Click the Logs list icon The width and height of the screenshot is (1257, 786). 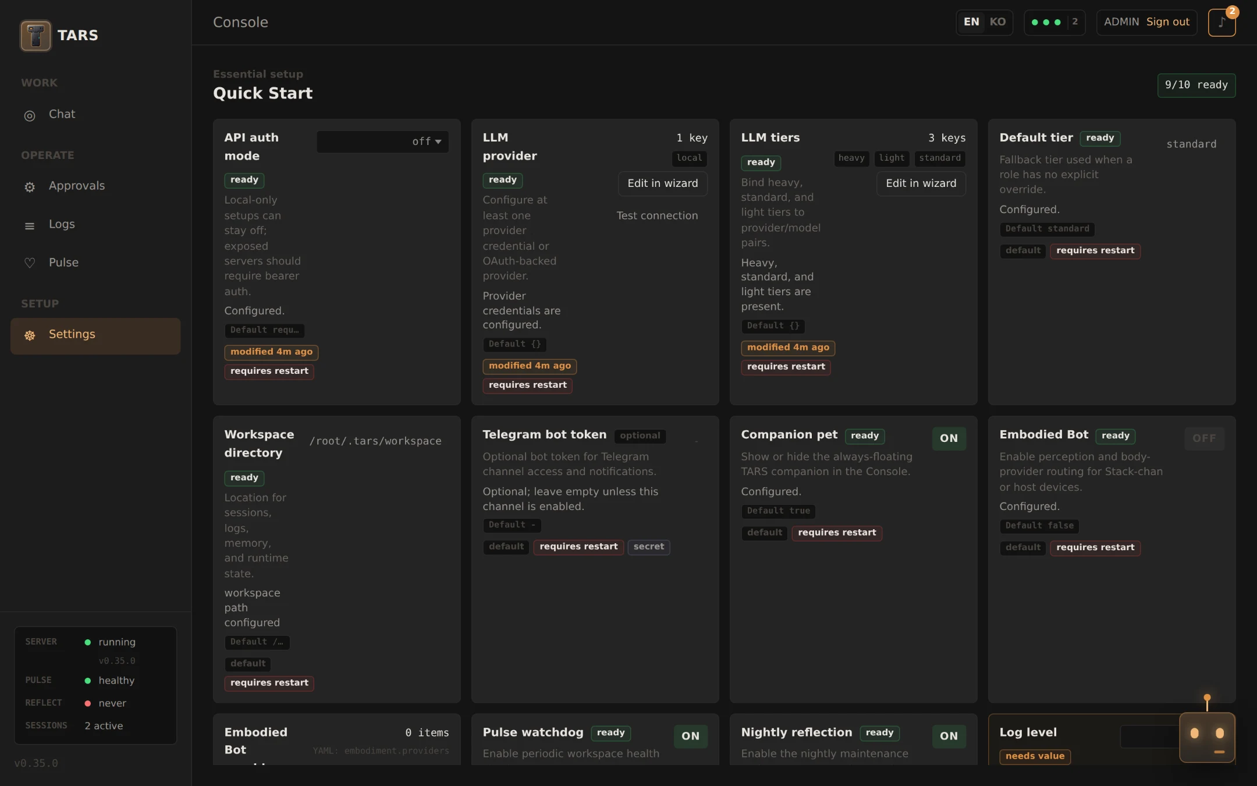click(30, 226)
